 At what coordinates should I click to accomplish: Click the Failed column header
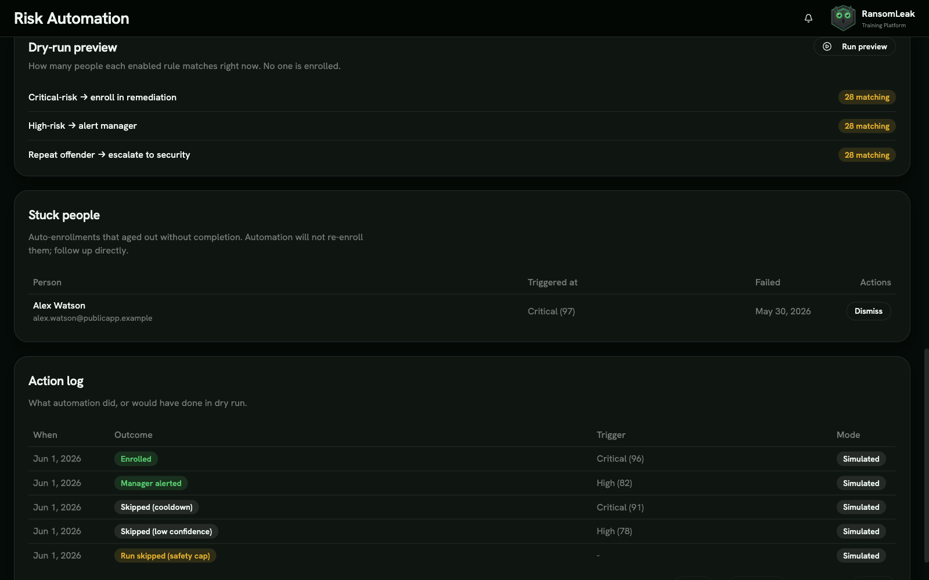pyautogui.click(x=768, y=282)
